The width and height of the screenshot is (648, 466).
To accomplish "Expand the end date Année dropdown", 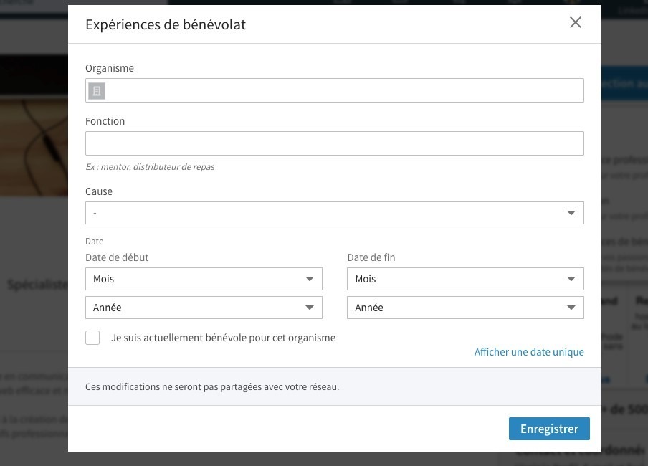I will (465, 308).
